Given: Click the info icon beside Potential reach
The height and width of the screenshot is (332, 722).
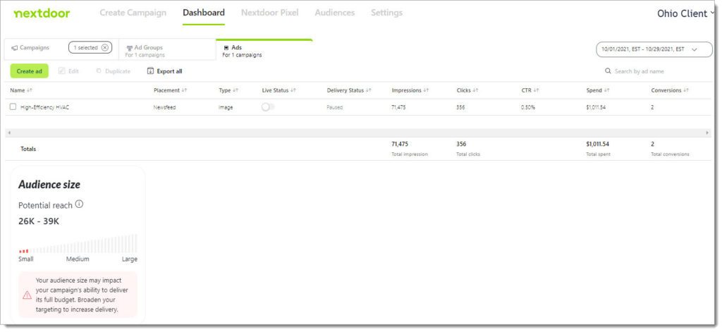Looking at the screenshot, I should point(79,204).
